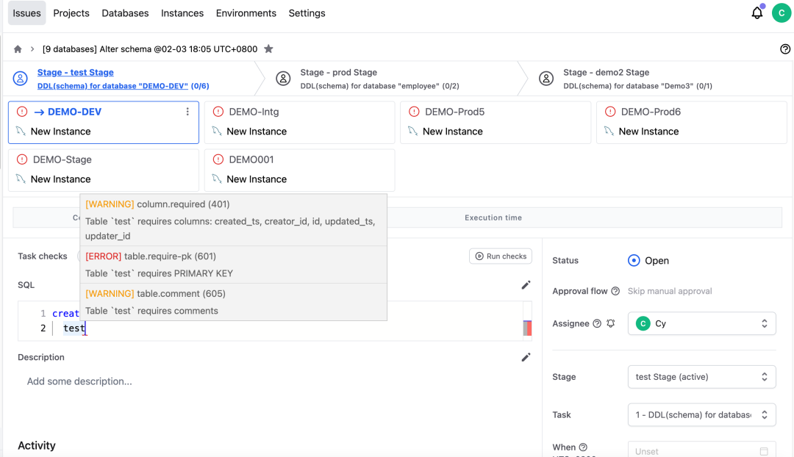Open the notifications bell
Screen dimensions: 794x457
[x=757, y=13]
